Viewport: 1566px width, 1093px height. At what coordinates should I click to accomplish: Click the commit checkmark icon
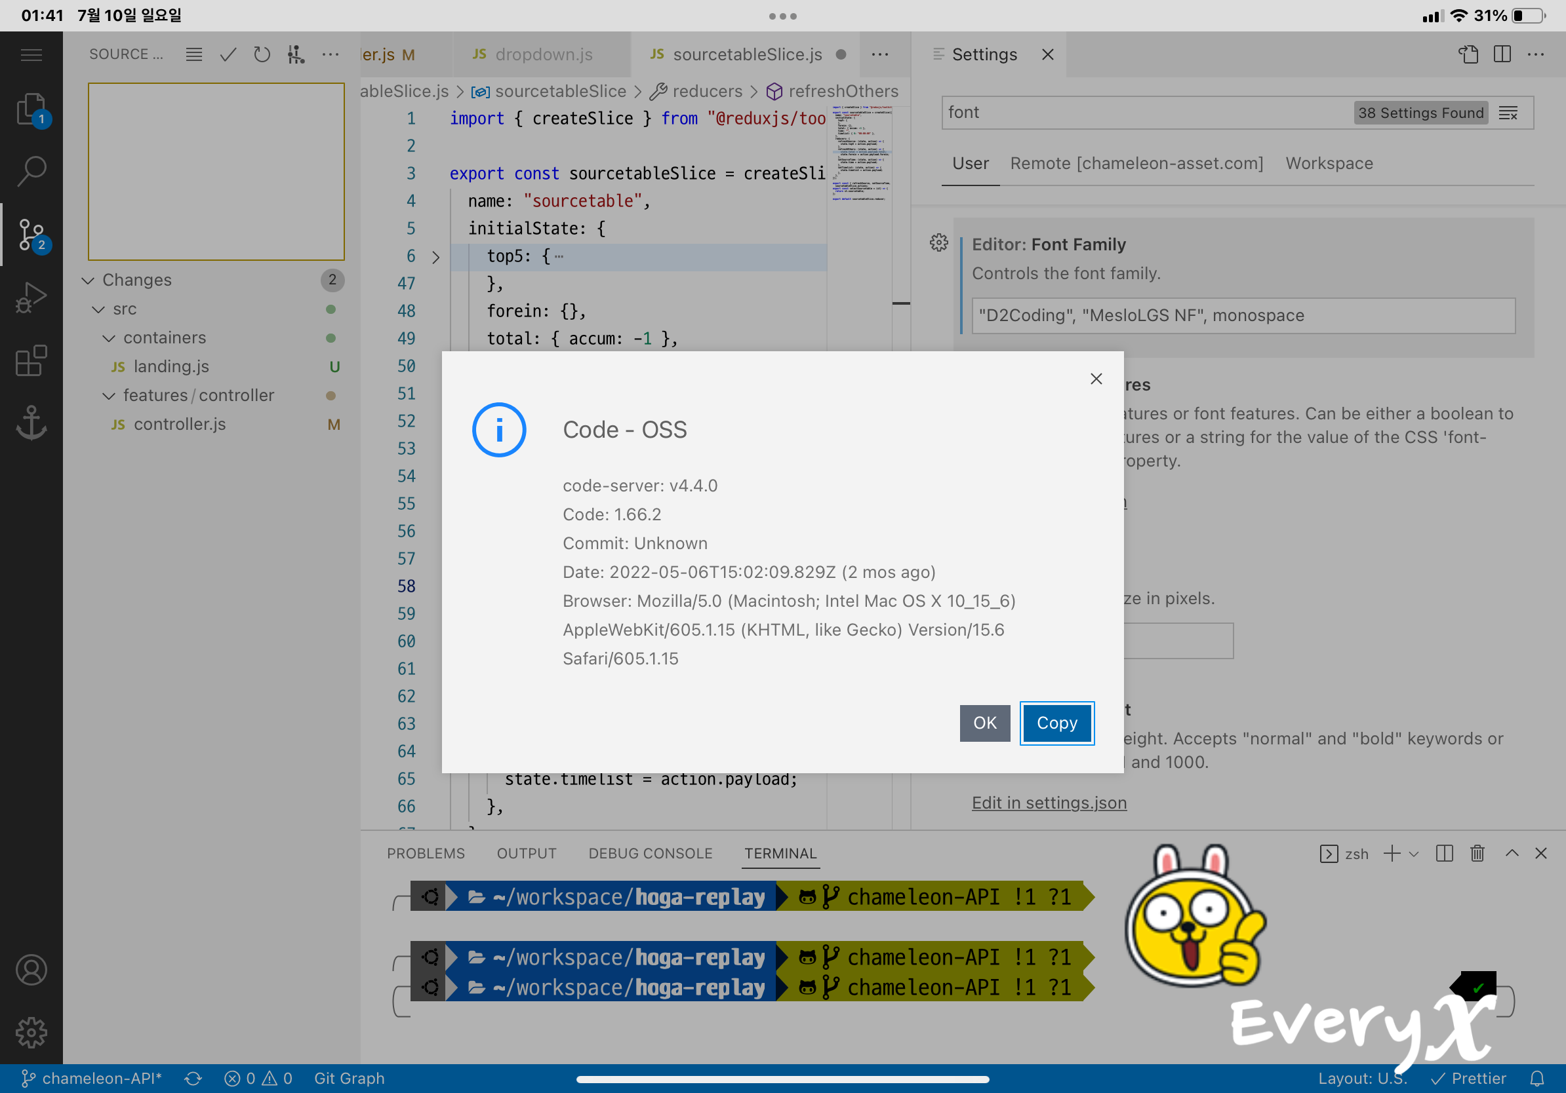click(228, 54)
